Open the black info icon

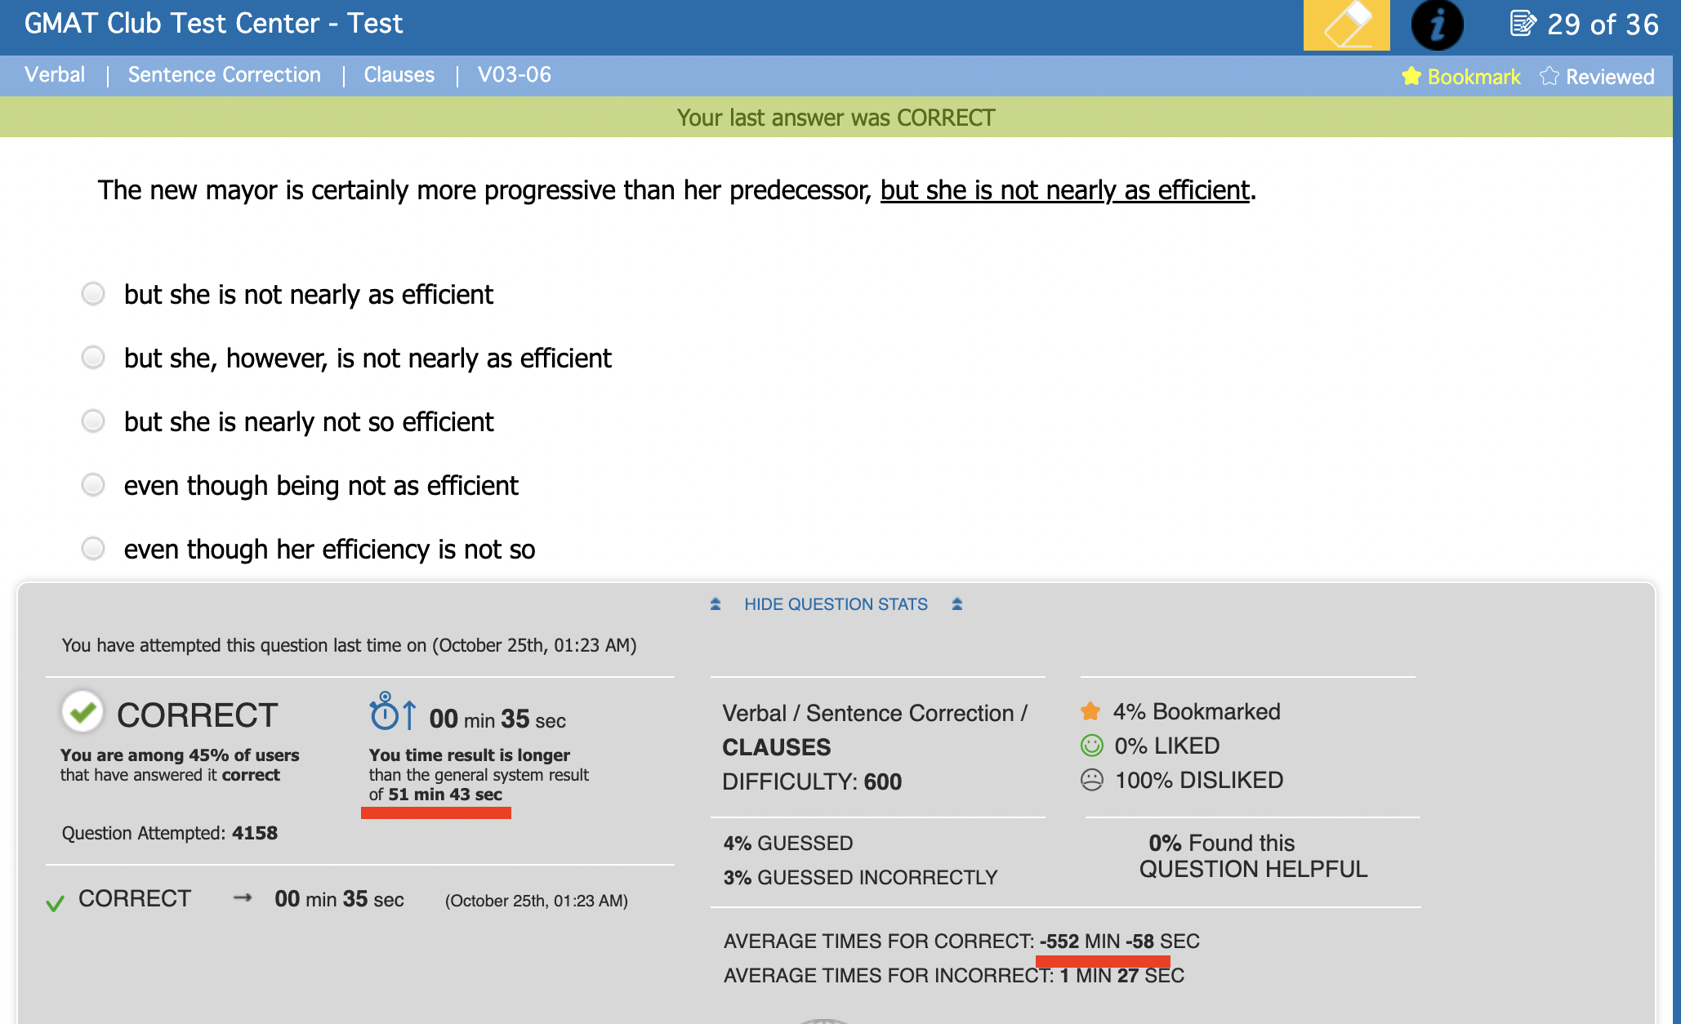(1437, 25)
